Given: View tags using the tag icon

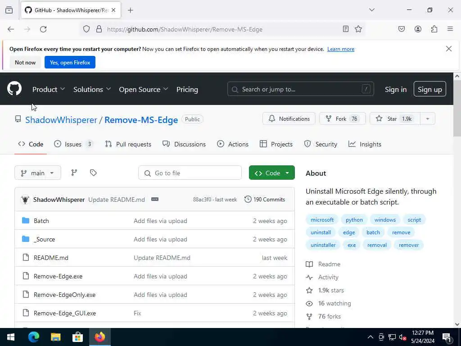Looking at the screenshot, I should tap(93, 173).
